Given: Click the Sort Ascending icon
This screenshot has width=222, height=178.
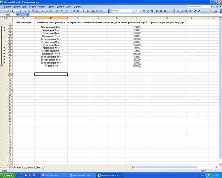Looking at the screenshot, I should click(84, 11).
